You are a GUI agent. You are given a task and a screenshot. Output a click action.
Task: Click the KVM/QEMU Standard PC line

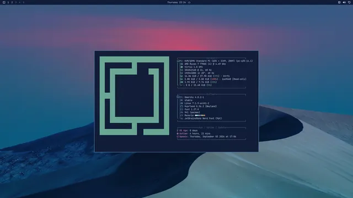[218, 61]
